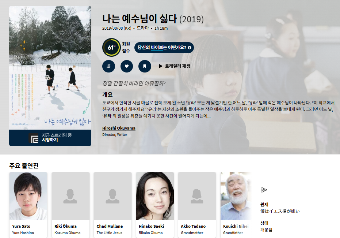Open Kouichi Nihei's cast photo
The width and height of the screenshot is (340, 238).
point(236,196)
